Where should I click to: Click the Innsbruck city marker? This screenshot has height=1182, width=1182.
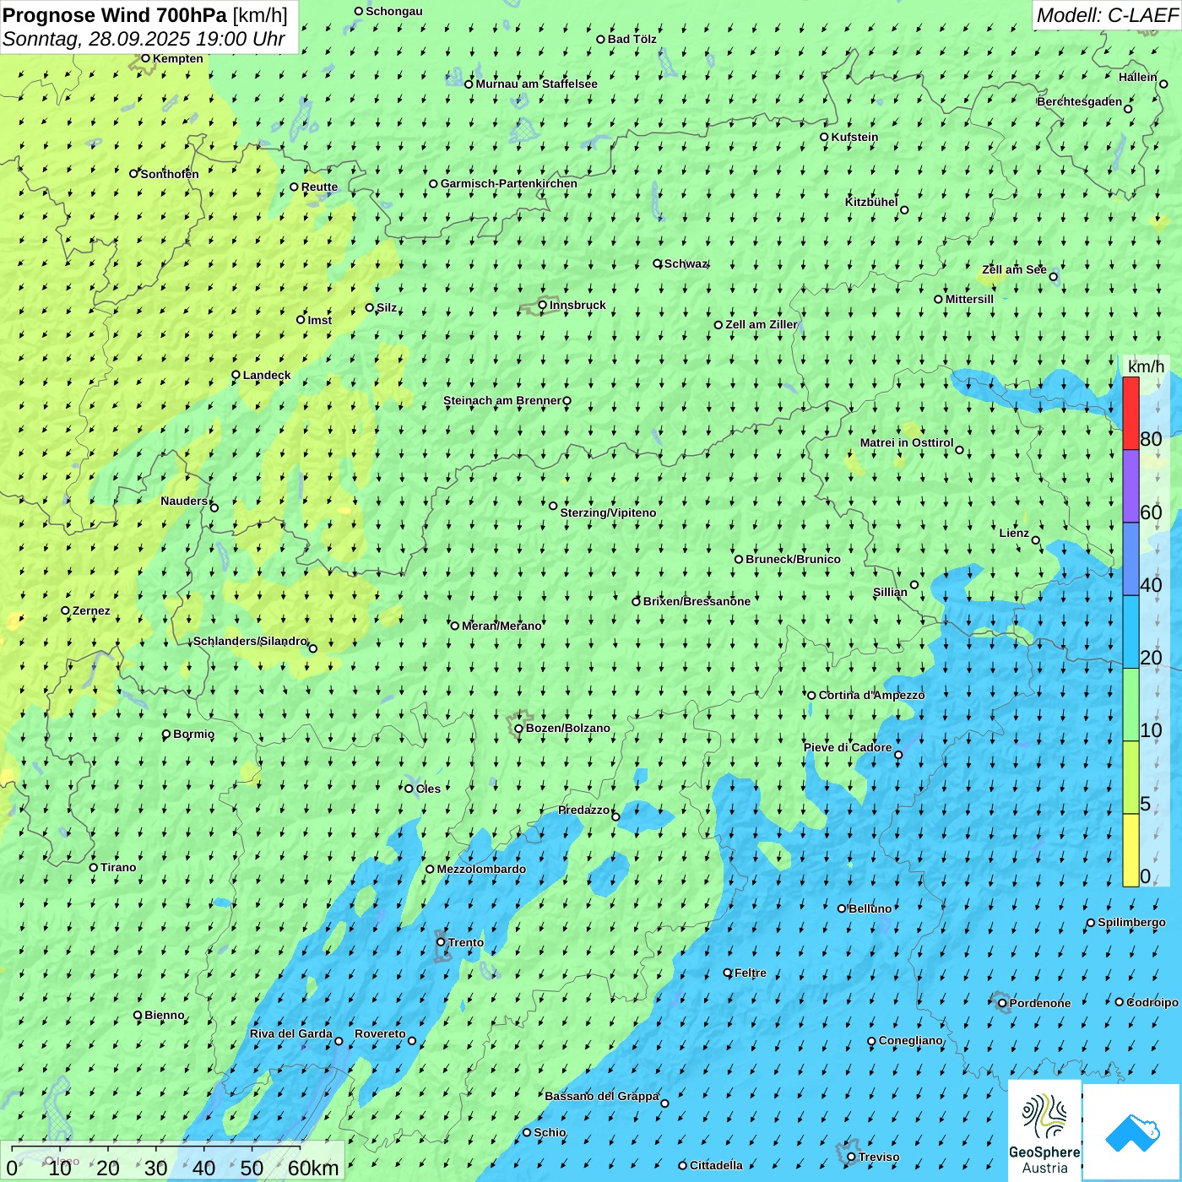[x=543, y=305]
